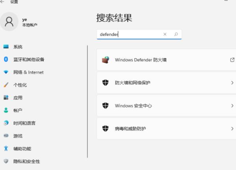Image resolution: width=236 pixels, height=170 pixels.
Task: Expand chevron beside 病毒和威胁防护
Action: [232, 129]
